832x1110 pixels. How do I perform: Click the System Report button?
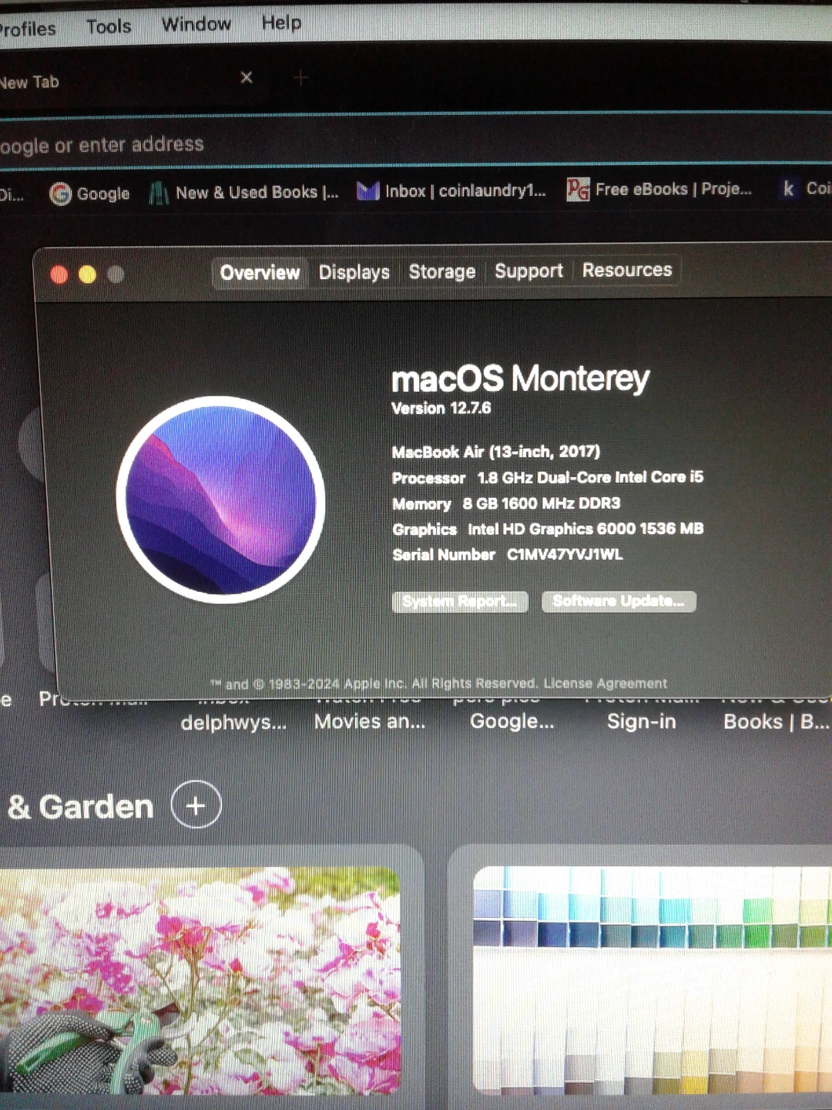pyautogui.click(x=460, y=601)
